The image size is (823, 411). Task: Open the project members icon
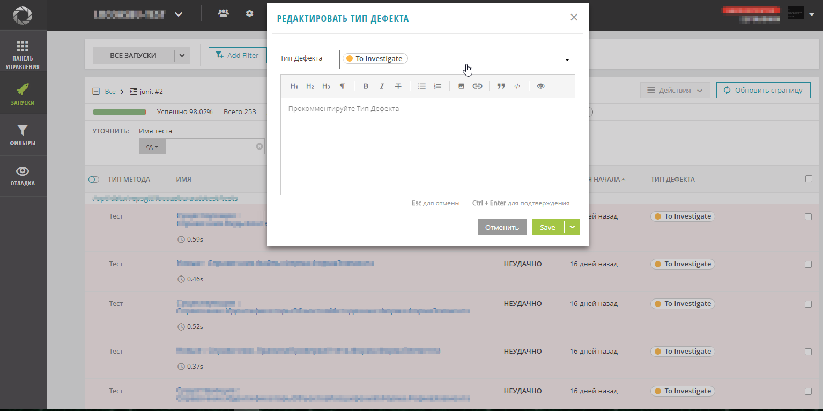223,14
